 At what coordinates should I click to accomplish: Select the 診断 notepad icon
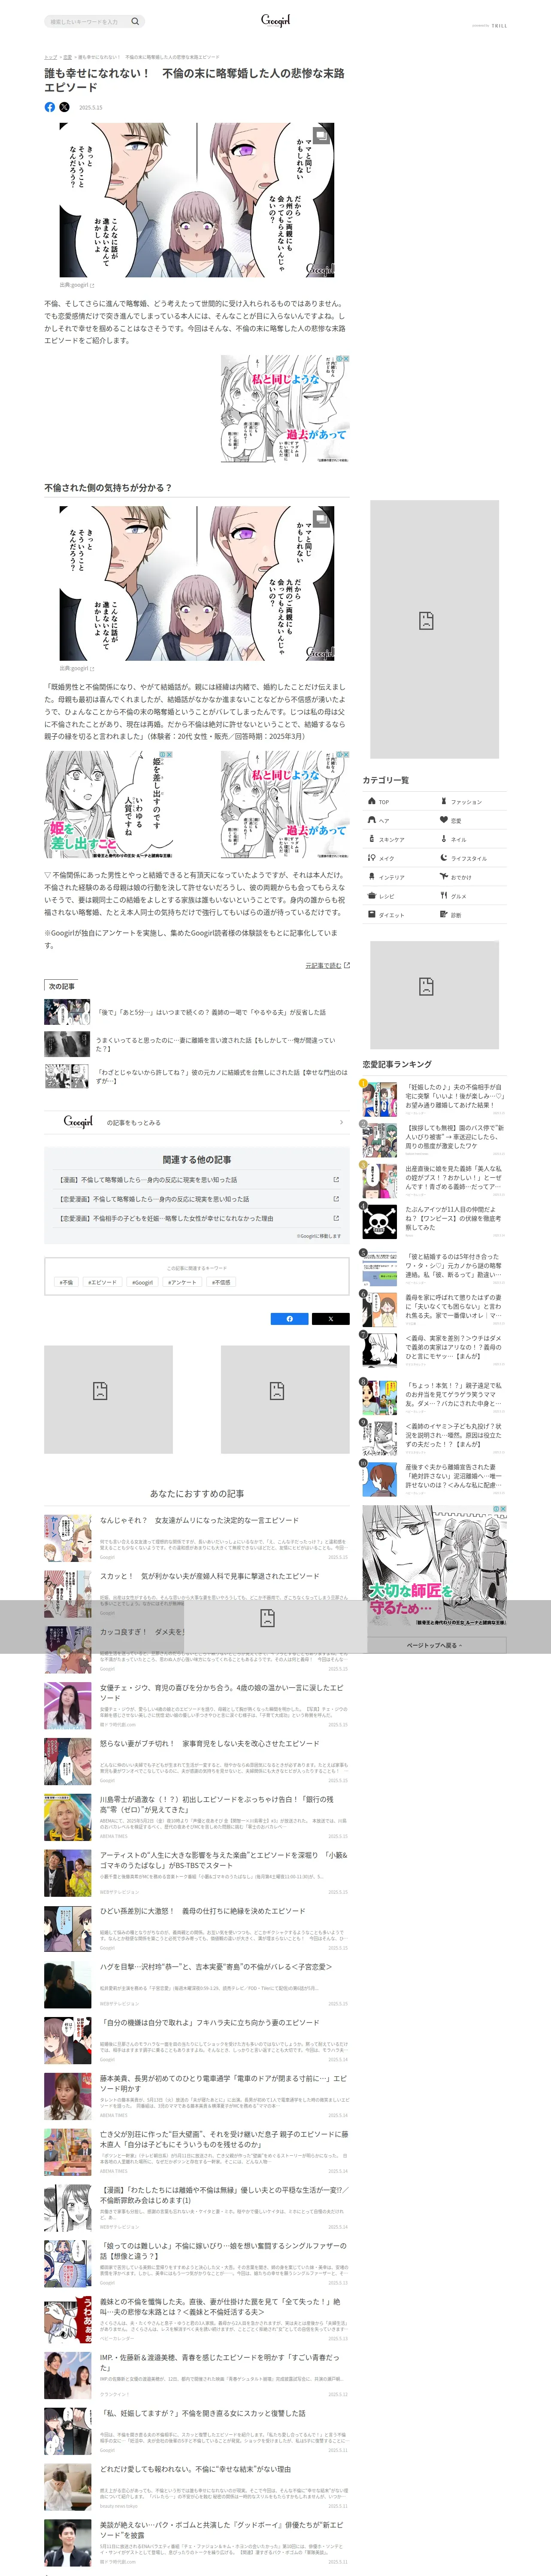click(444, 915)
